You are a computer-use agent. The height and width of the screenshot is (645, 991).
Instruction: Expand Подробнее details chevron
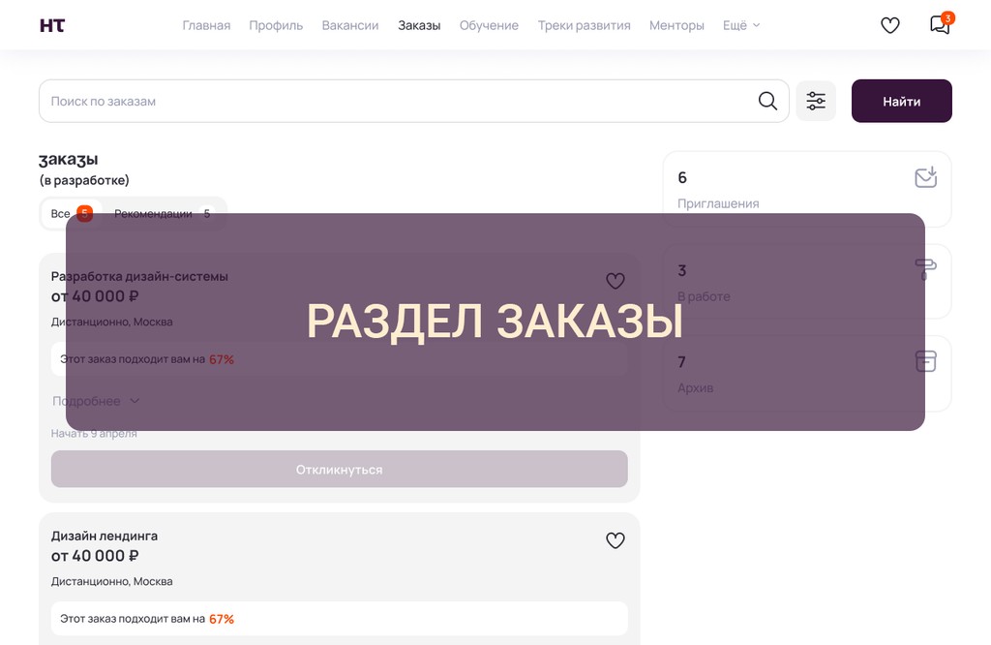click(x=134, y=401)
